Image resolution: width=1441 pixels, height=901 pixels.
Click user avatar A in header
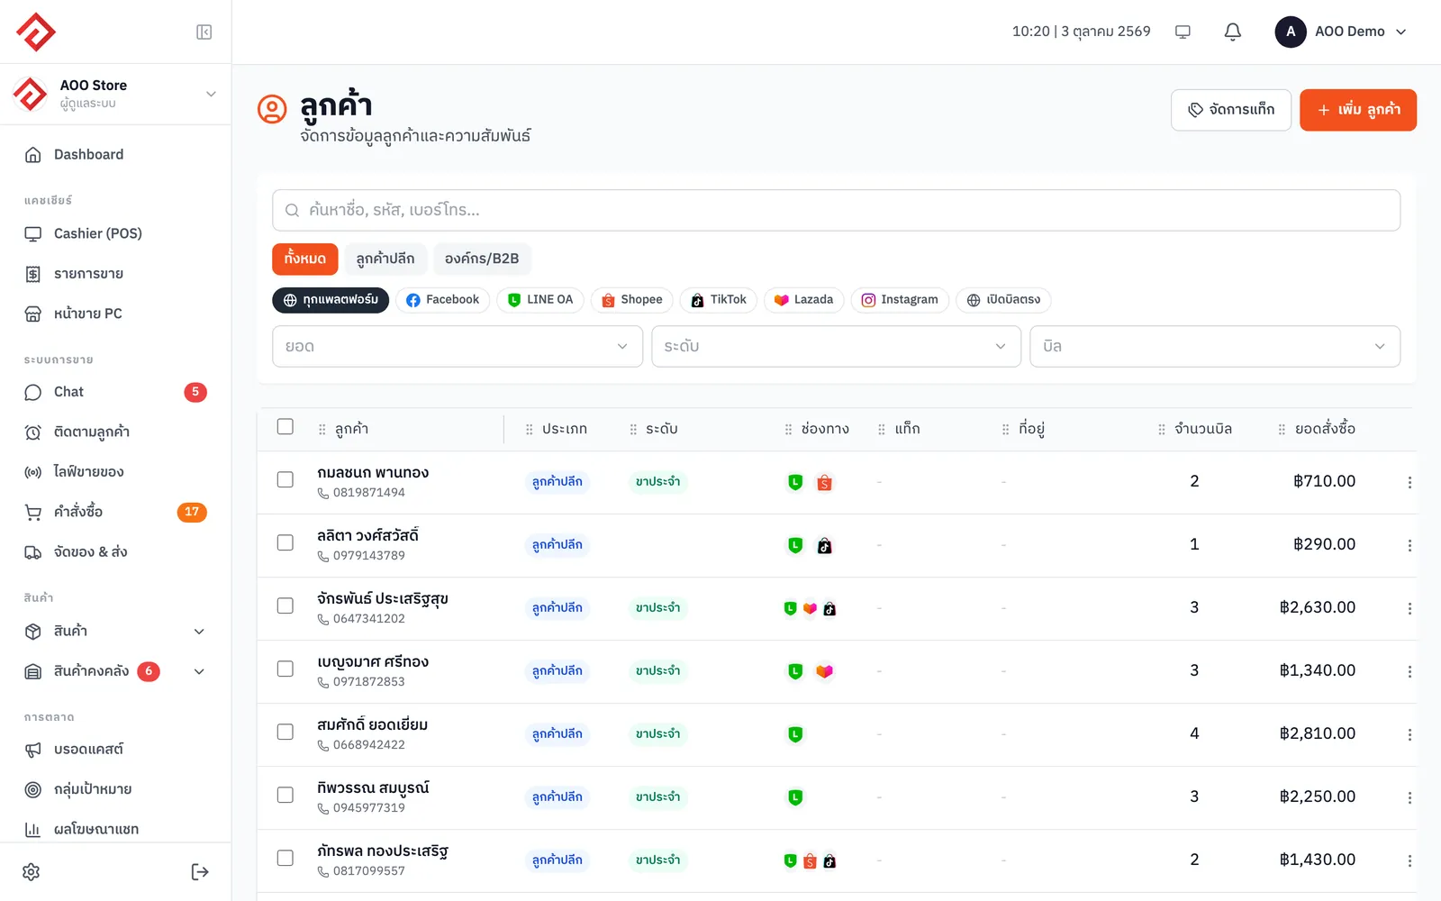click(x=1291, y=32)
